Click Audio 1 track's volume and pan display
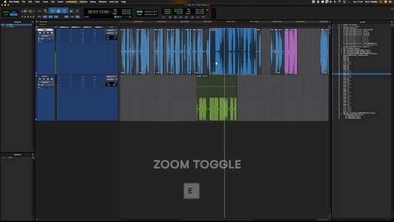The width and height of the screenshot is (394, 222). (x=111, y=84)
